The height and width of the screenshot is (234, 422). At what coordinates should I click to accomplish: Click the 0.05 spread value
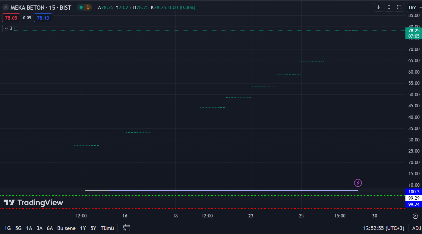pos(27,18)
